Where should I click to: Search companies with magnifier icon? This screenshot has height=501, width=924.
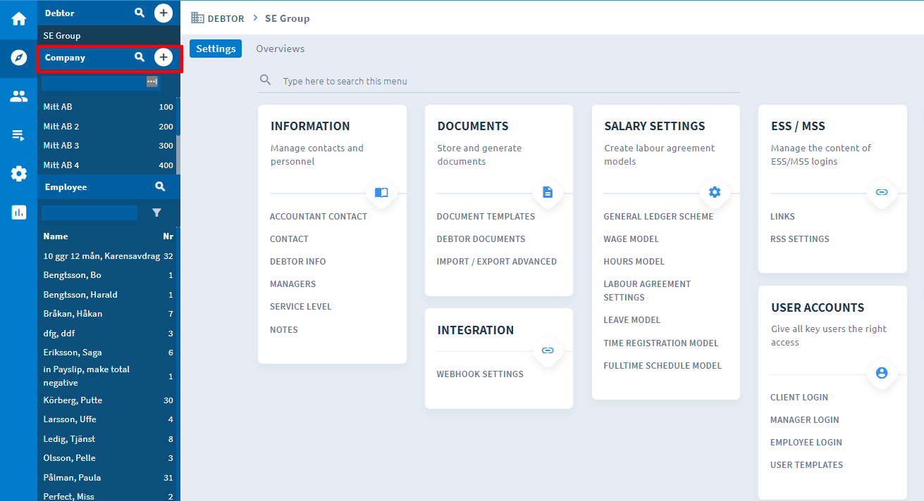click(x=140, y=58)
